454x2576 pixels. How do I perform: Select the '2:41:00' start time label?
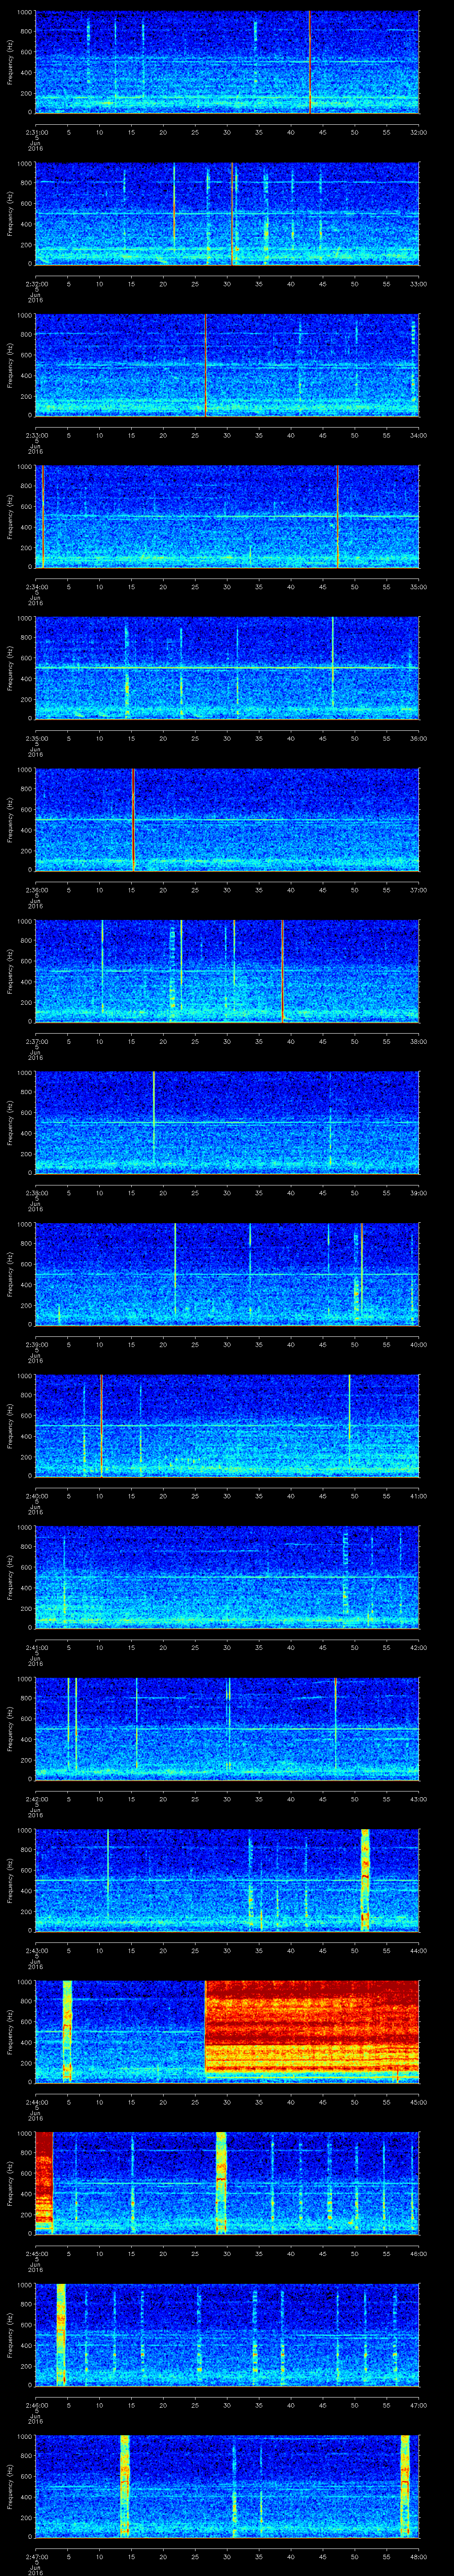click(36, 1647)
